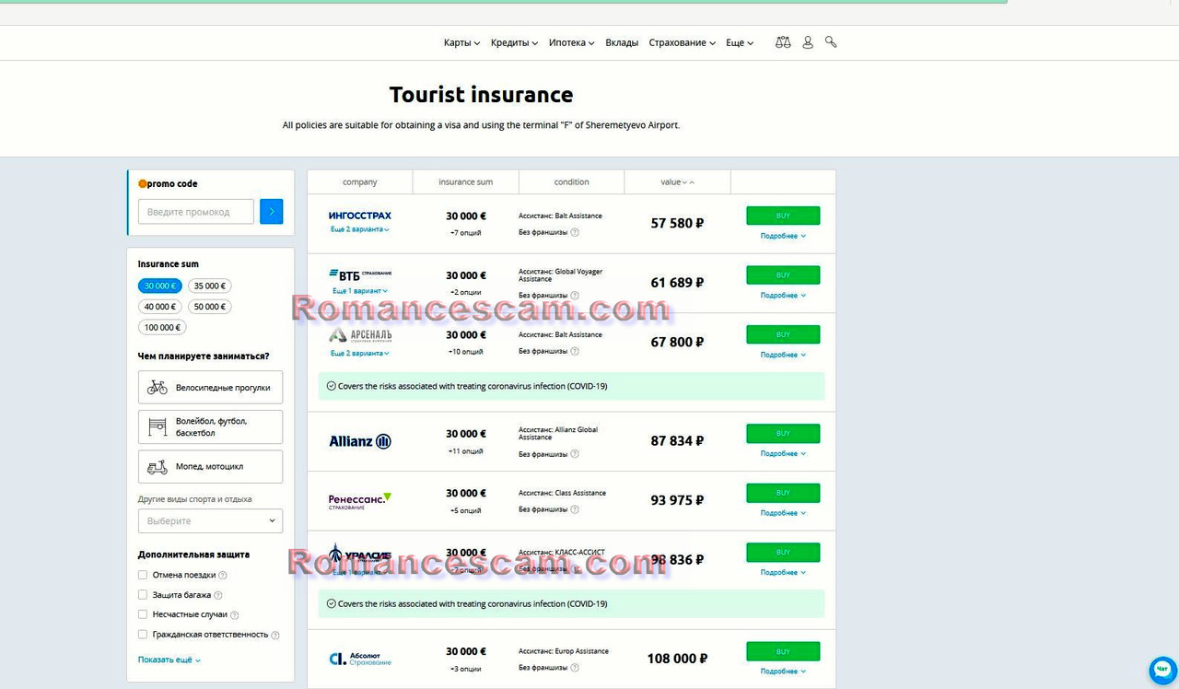Click the help icon beside Защита багажа
This screenshot has width=1179, height=689.
pos(218,596)
